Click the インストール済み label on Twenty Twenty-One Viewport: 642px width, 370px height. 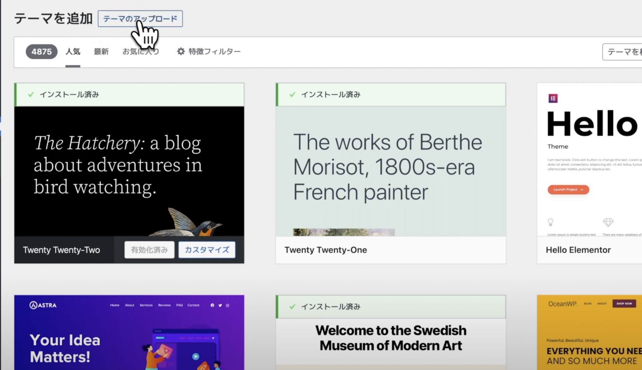331,94
